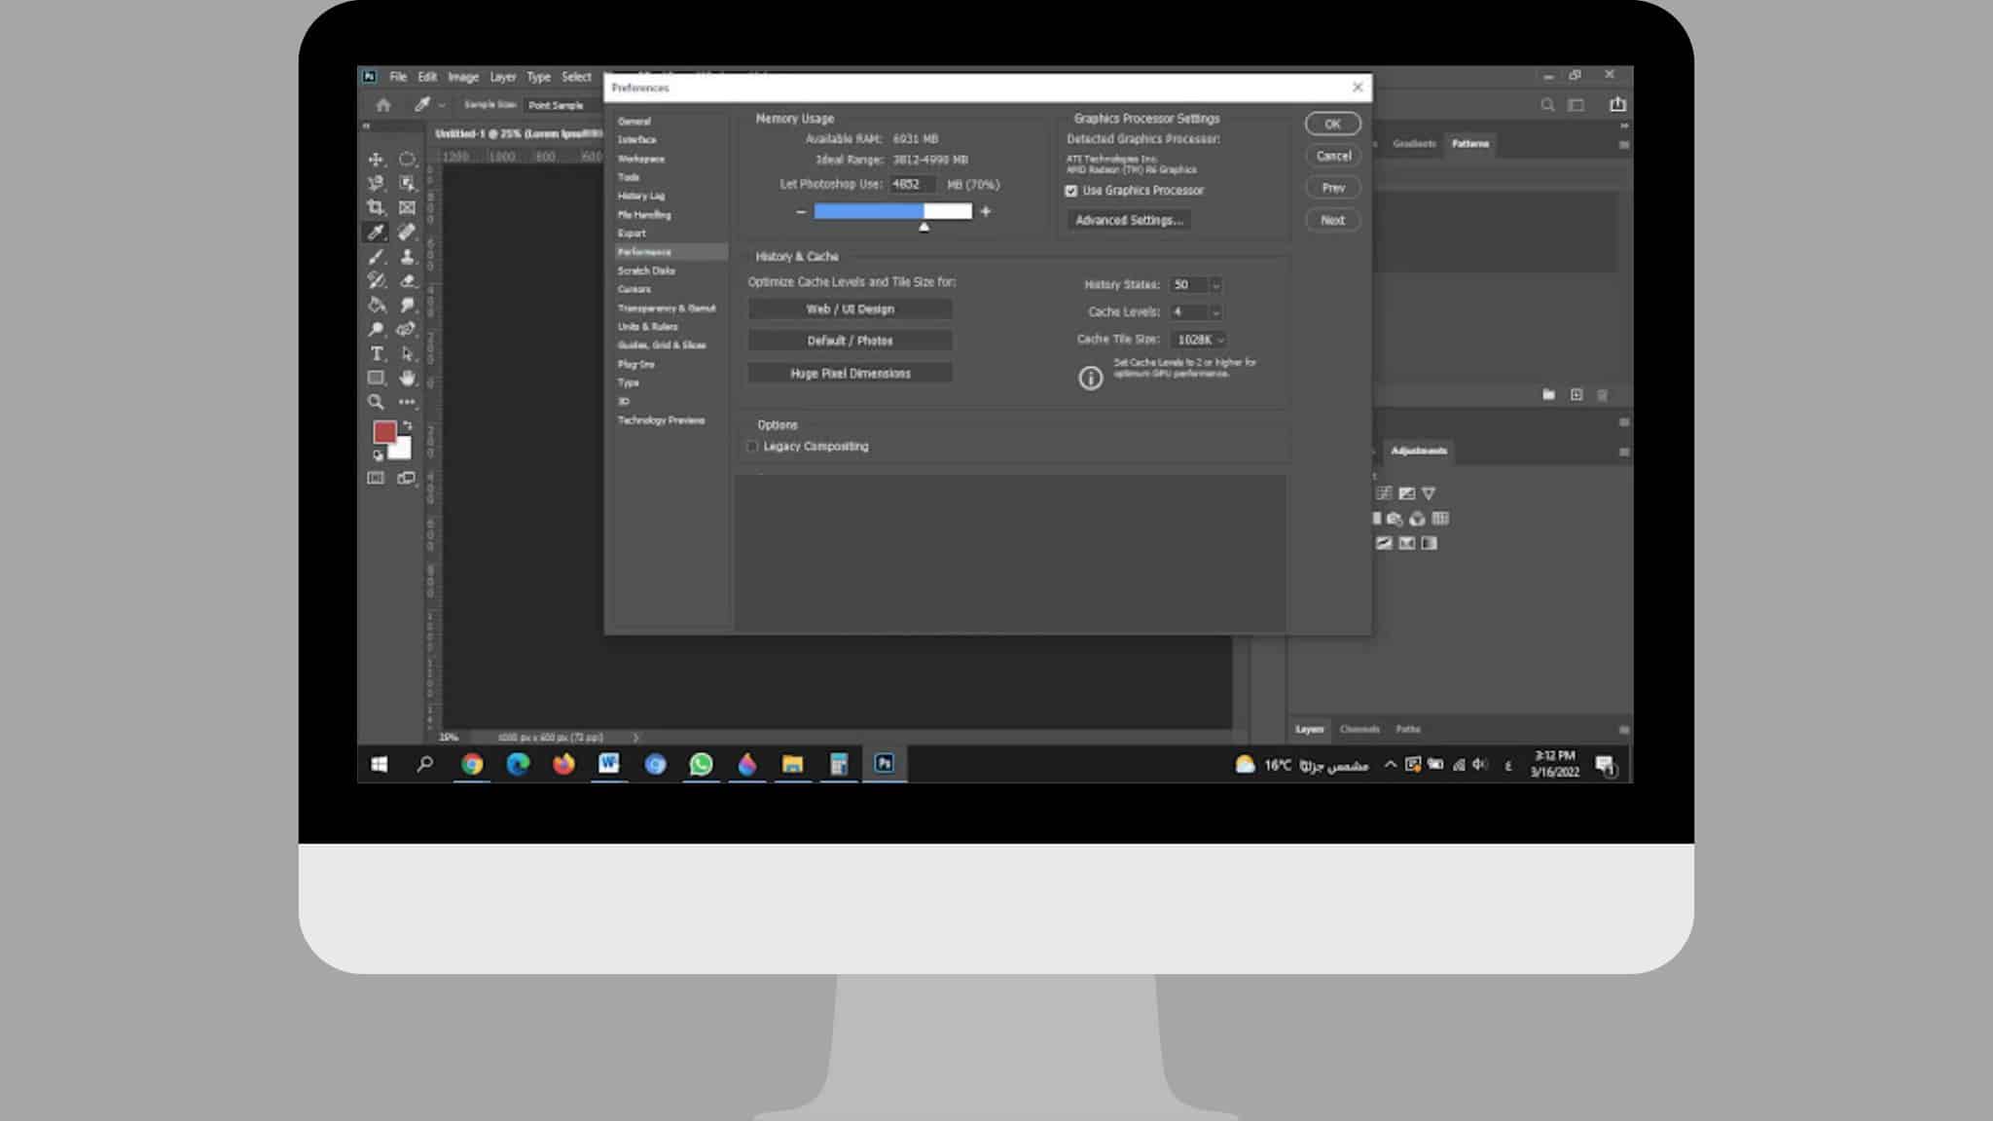Select the Eyedropper tool

pyautogui.click(x=376, y=232)
